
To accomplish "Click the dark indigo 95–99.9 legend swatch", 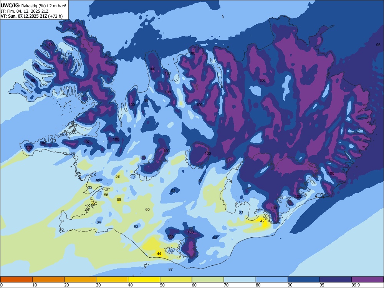I will tap(336, 280).
